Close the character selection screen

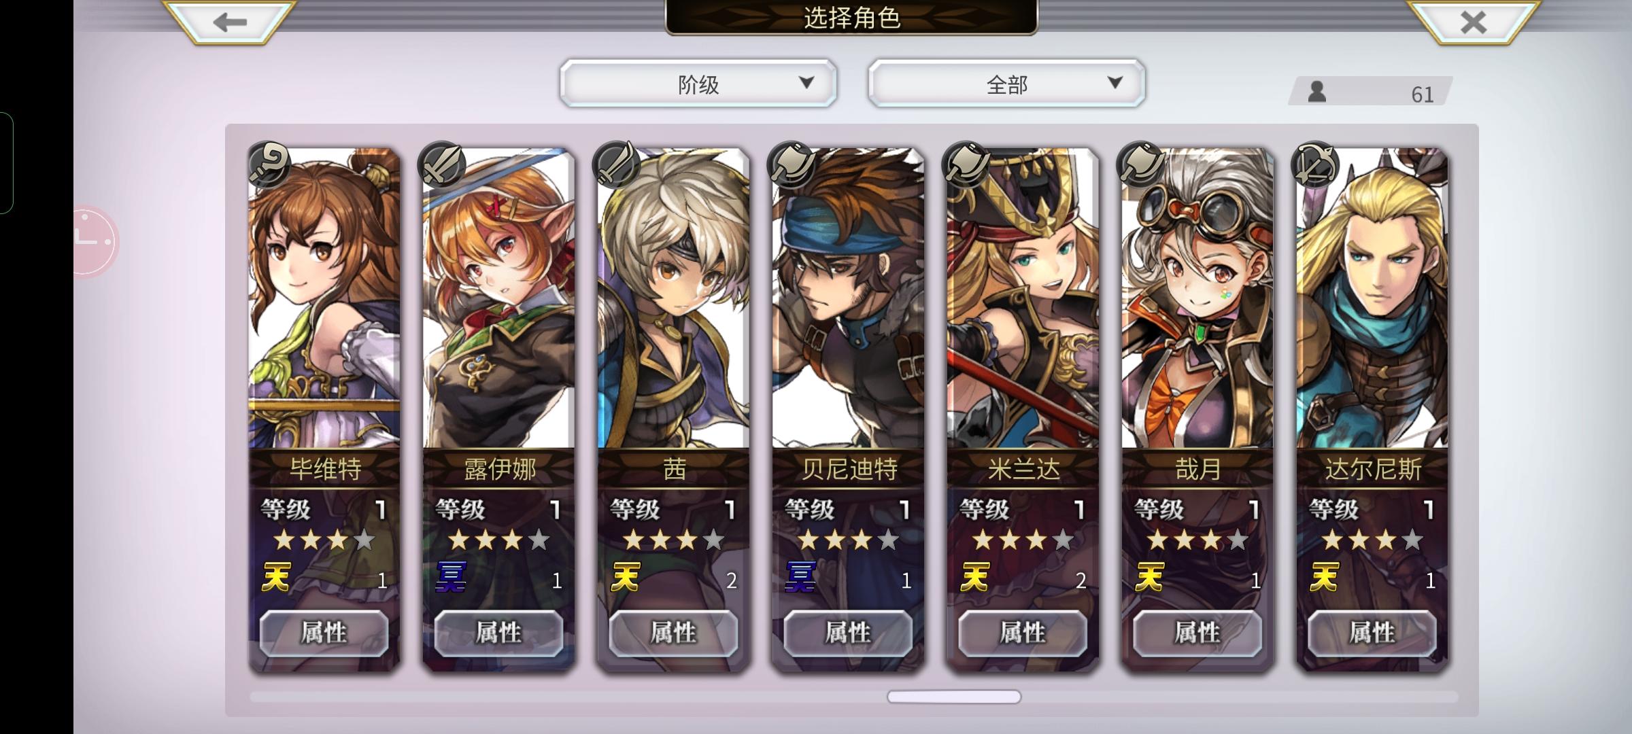click(1473, 22)
